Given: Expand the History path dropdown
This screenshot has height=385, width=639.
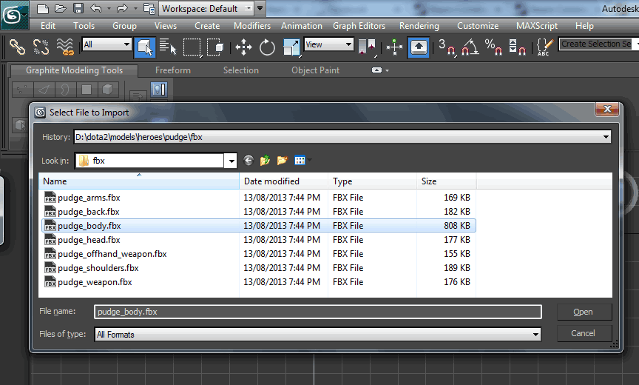Looking at the screenshot, I should (606, 137).
